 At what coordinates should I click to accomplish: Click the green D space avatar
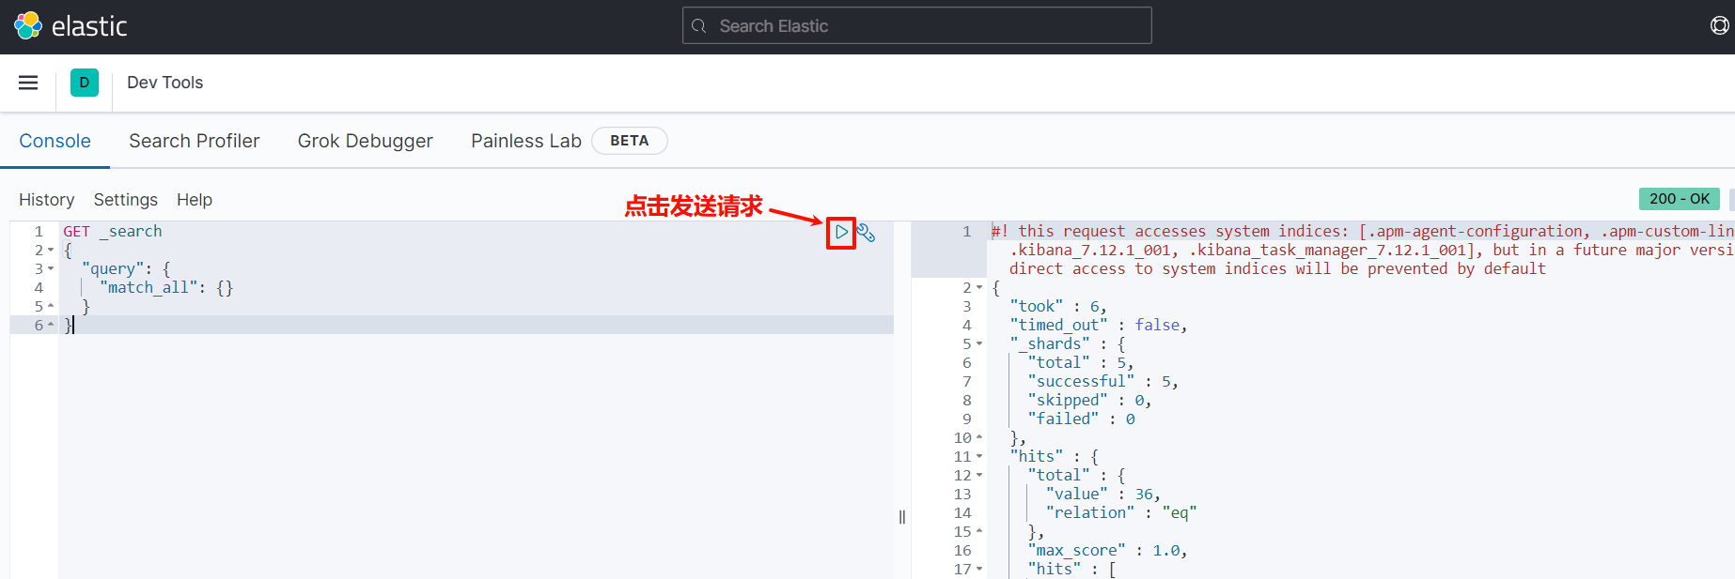click(85, 83)
